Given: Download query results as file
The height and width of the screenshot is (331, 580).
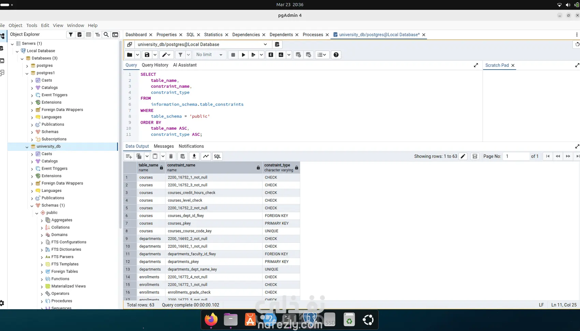Looking at the screenshot, I should [x=194, y=156].
